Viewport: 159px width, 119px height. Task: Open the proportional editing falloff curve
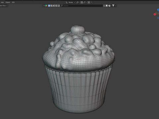click(92, 2)
